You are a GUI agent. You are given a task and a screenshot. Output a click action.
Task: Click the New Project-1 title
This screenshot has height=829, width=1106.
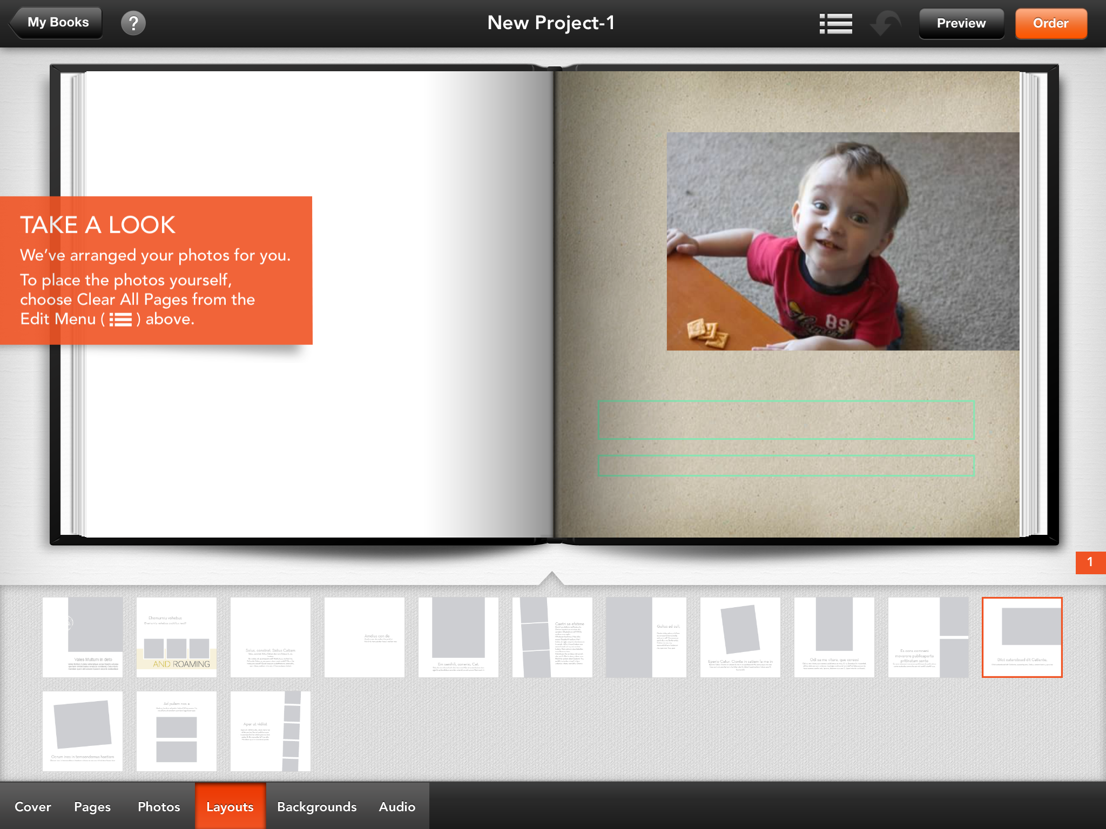[x=551, y=23]
